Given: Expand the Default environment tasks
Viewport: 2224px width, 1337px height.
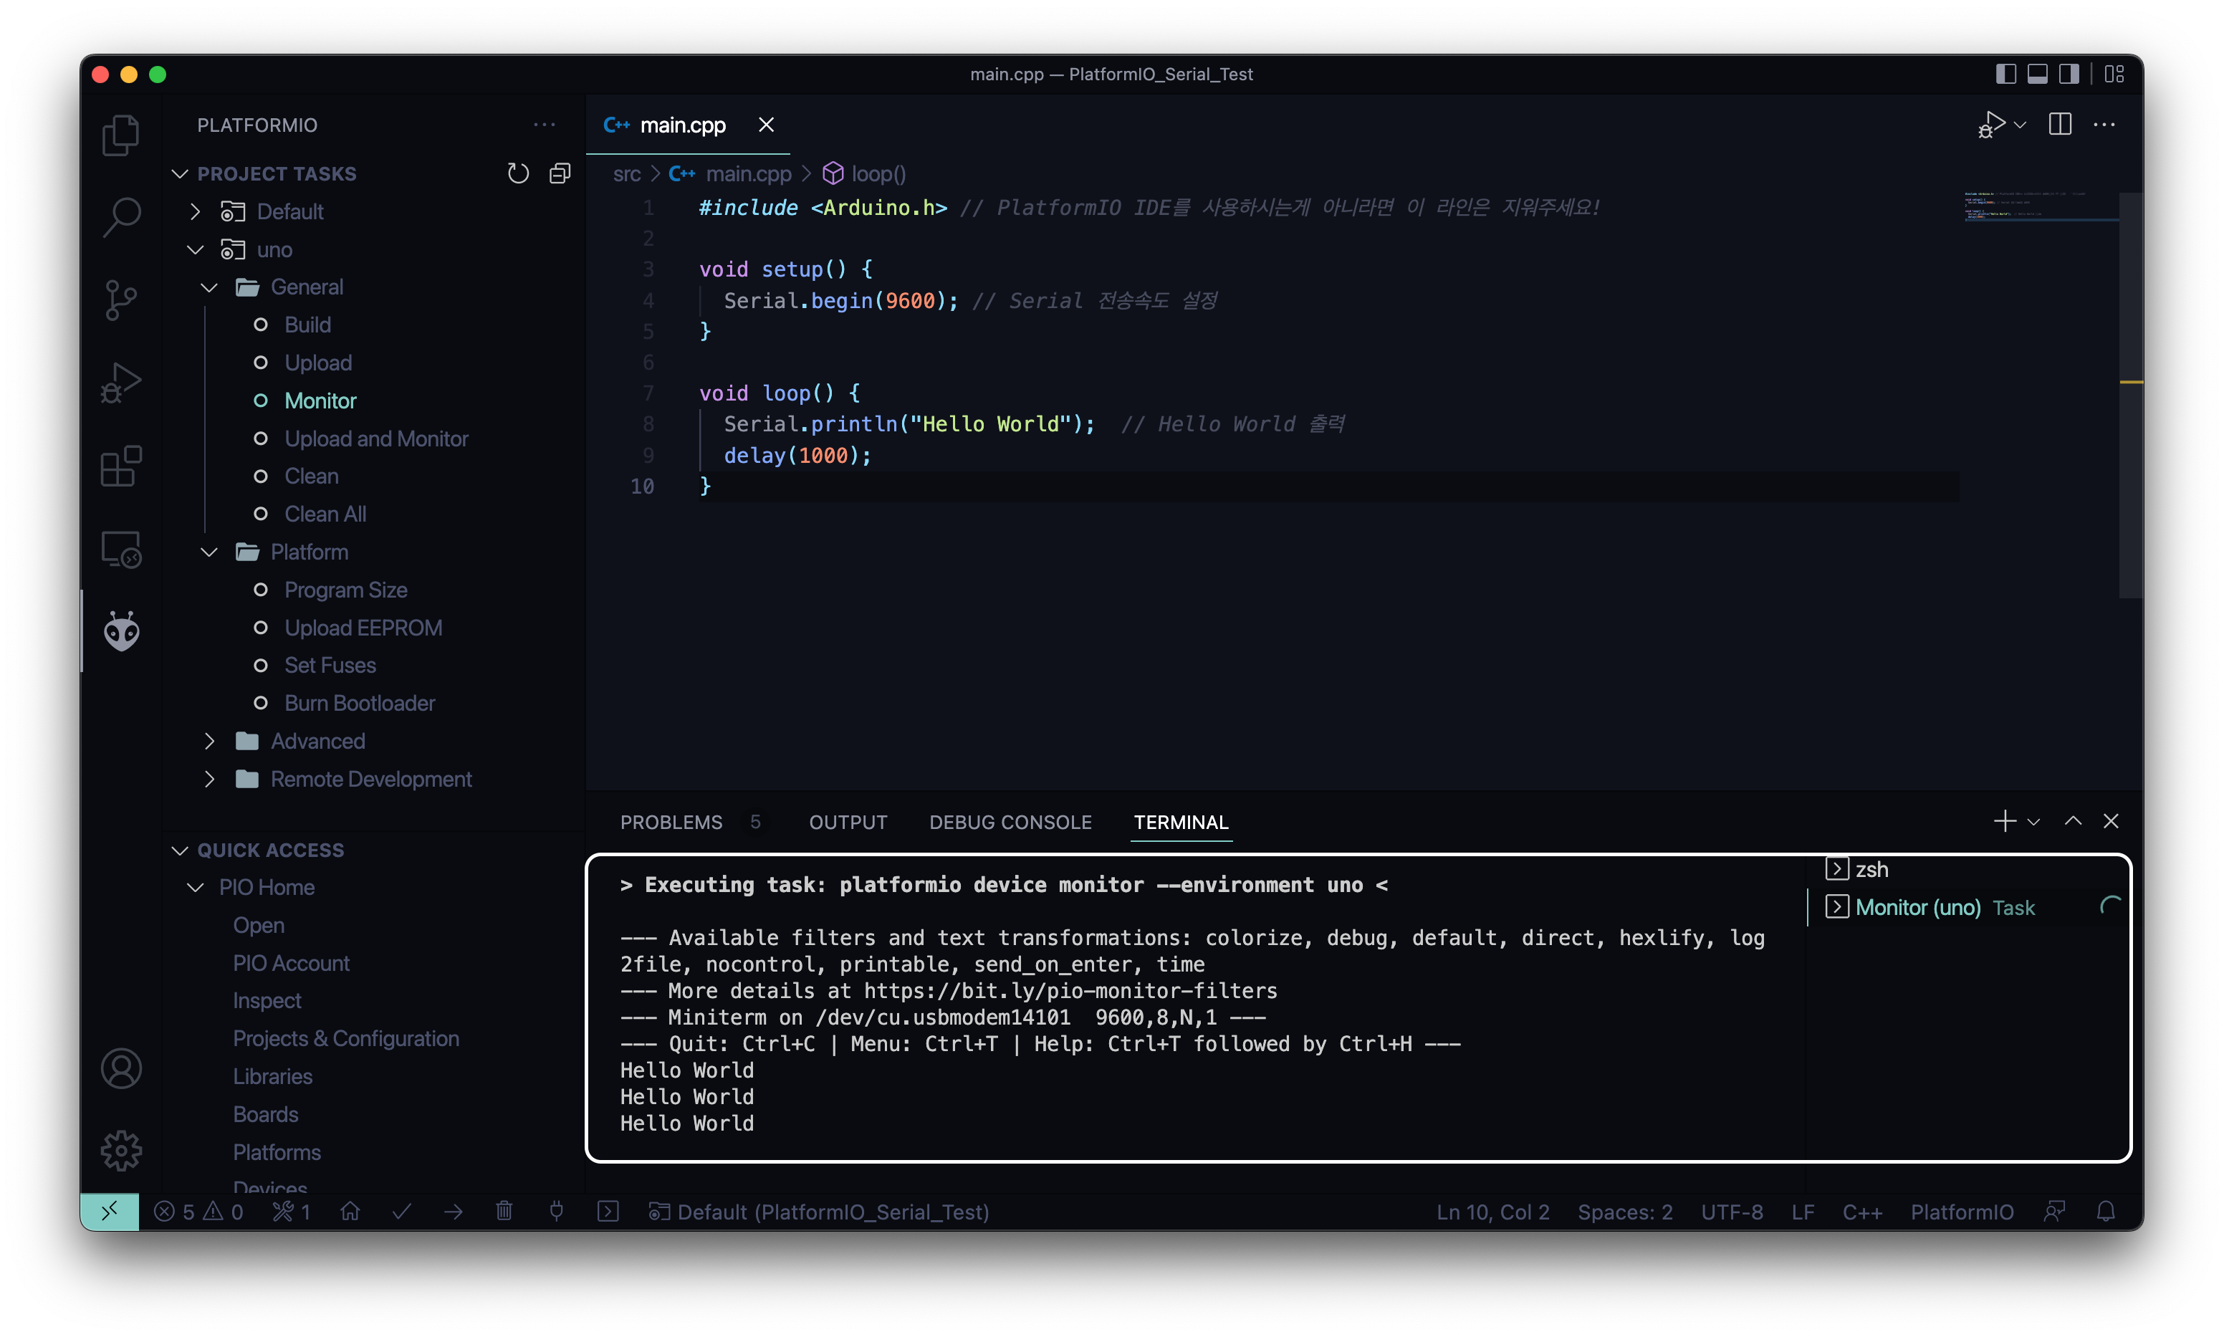Looking at the screenshot, I should [196, 211].
